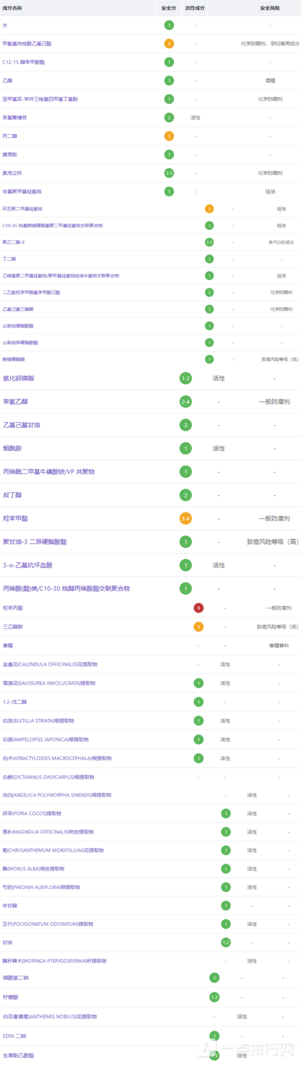
Task: Click the 安全风险 column header
Action: pos(270,8)
